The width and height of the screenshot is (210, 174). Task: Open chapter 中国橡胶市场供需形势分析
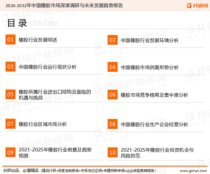click(x=150, y=67)
